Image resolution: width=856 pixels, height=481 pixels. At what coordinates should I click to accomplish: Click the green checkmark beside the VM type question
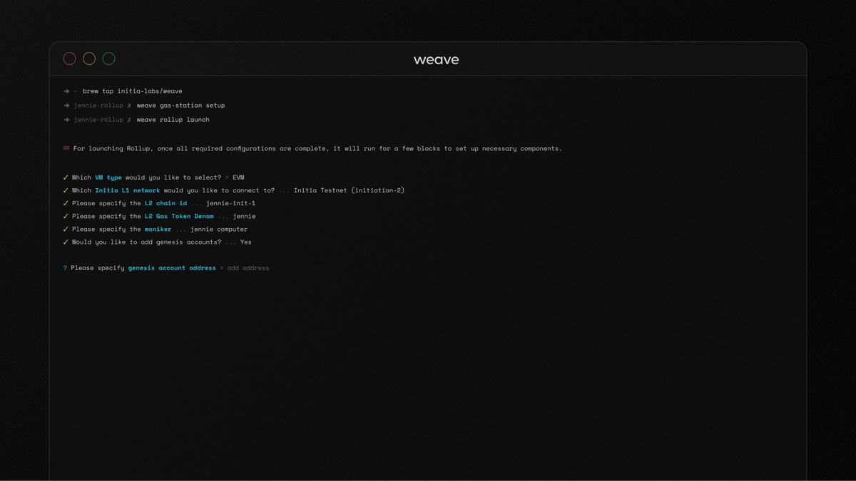click(x=64, y=177)
